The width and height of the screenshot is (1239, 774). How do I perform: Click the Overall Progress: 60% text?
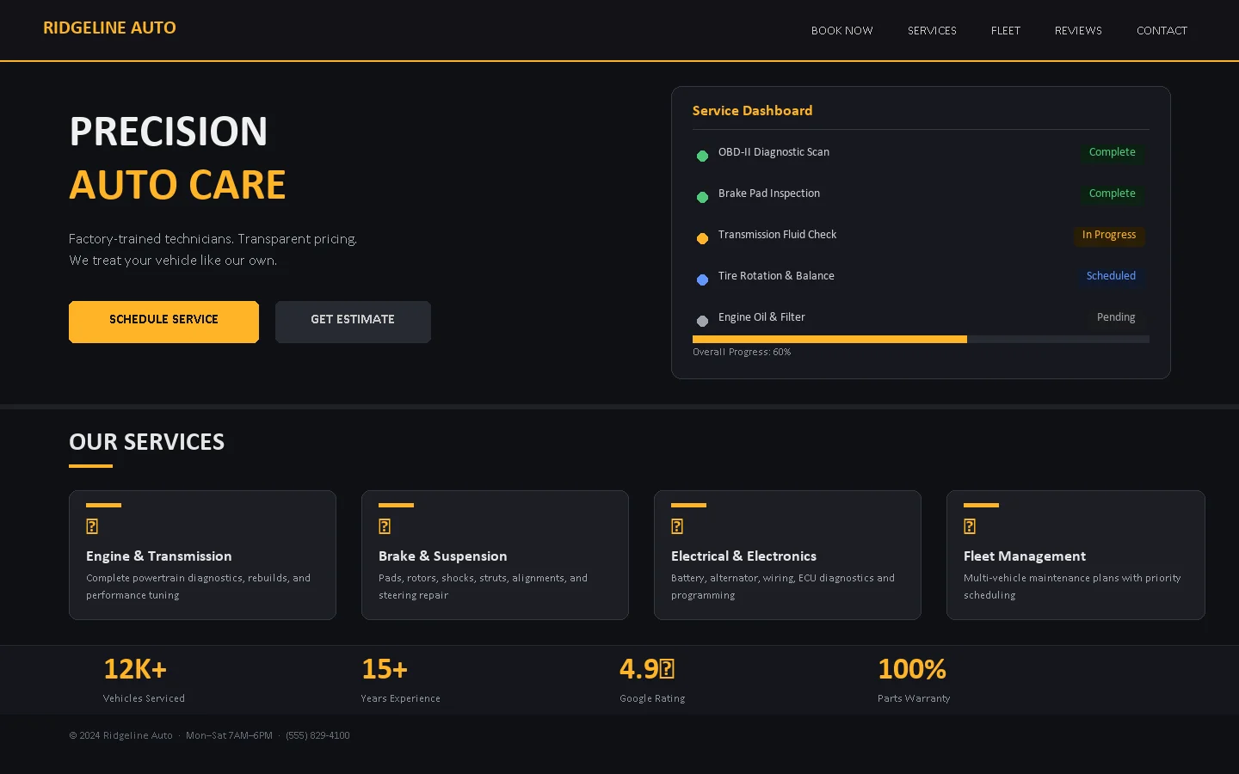pyautogui.click(x=742, y=352)
